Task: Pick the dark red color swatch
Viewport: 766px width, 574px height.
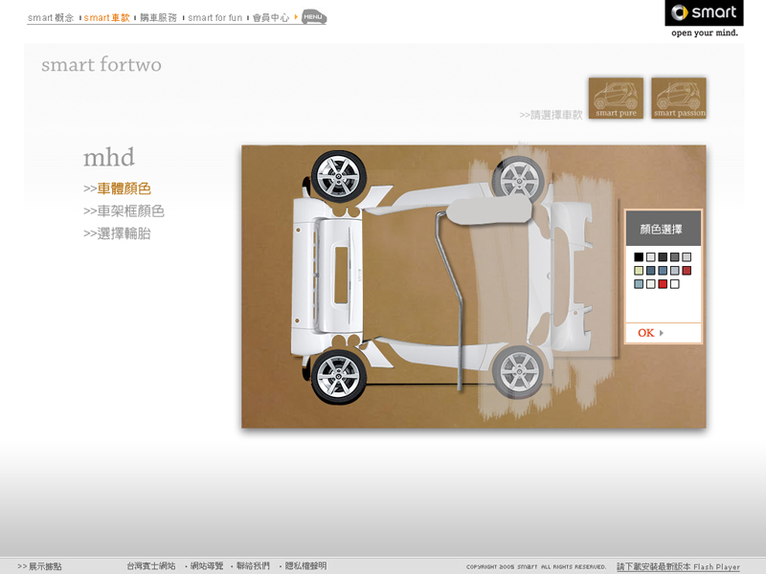Action: point(687,271)
